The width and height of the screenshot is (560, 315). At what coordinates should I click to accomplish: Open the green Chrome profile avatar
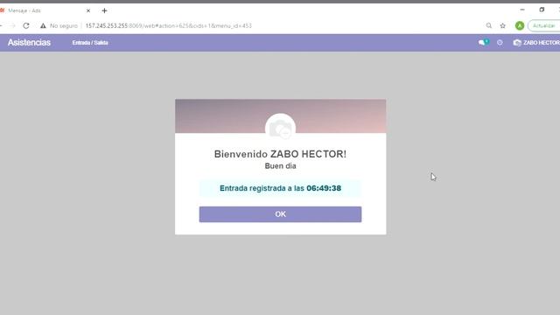(x=520, y=25)
